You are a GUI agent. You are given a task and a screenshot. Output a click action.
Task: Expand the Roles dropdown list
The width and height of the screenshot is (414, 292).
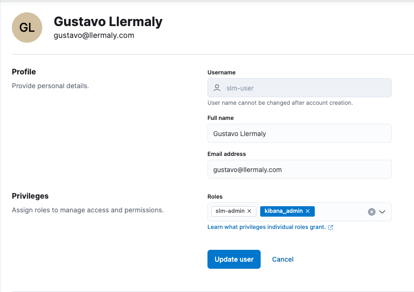pyautogui.click(x=382, y=212)
